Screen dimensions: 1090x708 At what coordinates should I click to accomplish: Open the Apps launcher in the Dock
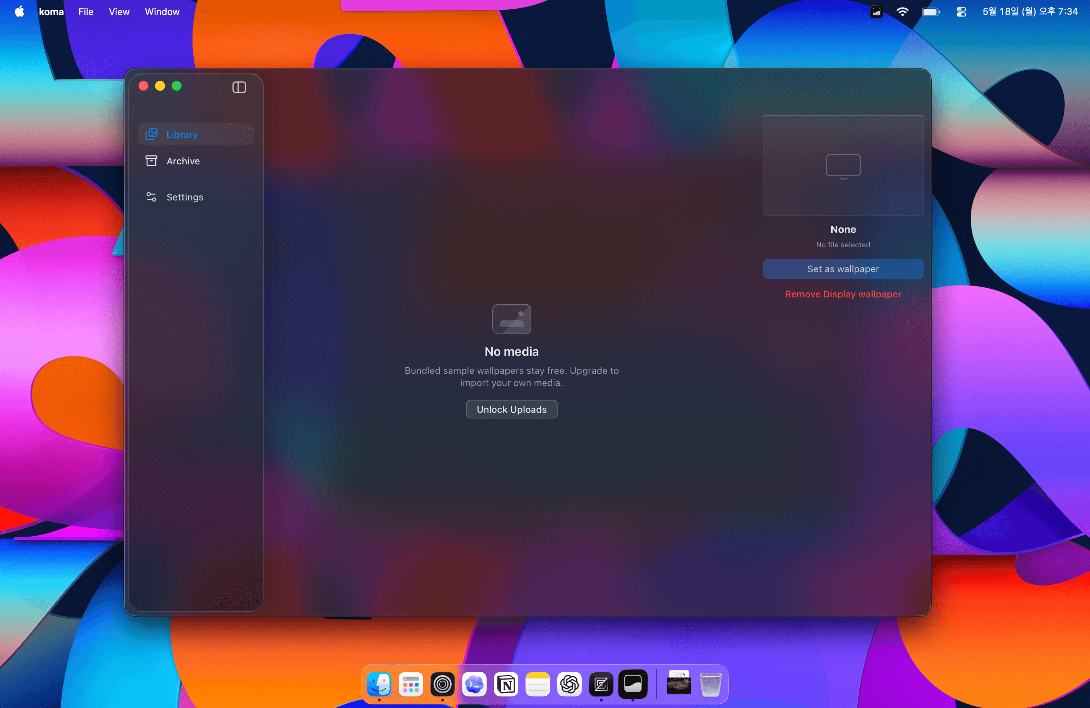coord(411,684)
